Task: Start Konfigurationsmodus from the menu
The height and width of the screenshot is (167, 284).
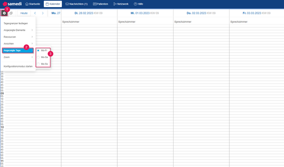Action: [18, 67]
